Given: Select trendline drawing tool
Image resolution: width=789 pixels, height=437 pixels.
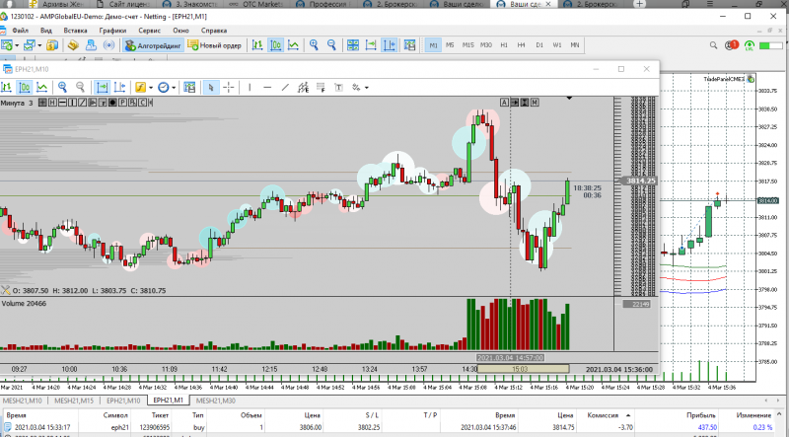Looking at the screenshot, I should pos(285,88).
